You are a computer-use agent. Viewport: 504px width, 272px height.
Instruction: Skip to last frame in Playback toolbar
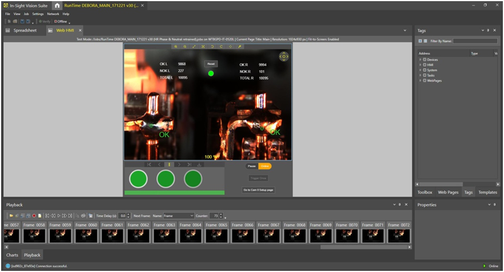(x=70, y=216)
